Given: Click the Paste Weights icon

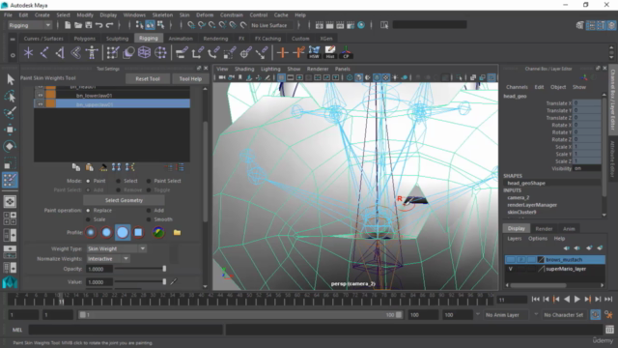Looking at the screenshot, I should tap(90, 167).
